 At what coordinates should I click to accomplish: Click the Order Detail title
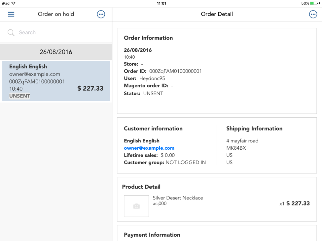[217, 14]
